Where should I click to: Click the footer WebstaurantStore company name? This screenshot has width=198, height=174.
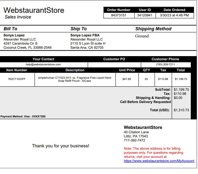coord(143,127)
